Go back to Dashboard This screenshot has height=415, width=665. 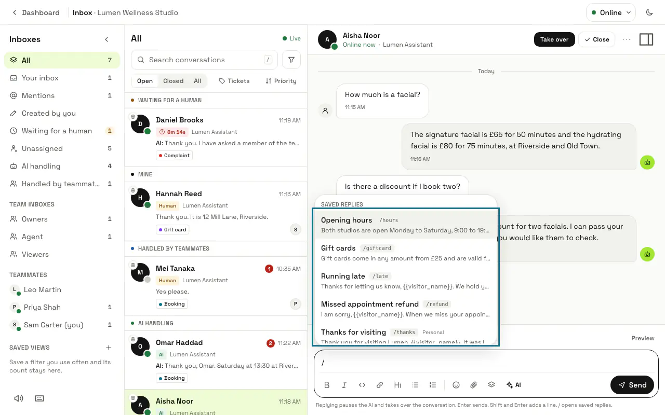point(36,12)
